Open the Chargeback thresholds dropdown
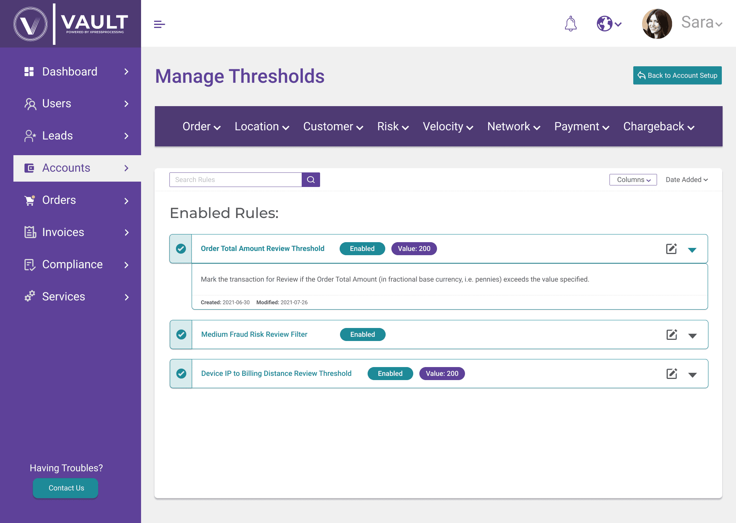Viewport: 736px width, 523px height. click(x=659, y=126)
